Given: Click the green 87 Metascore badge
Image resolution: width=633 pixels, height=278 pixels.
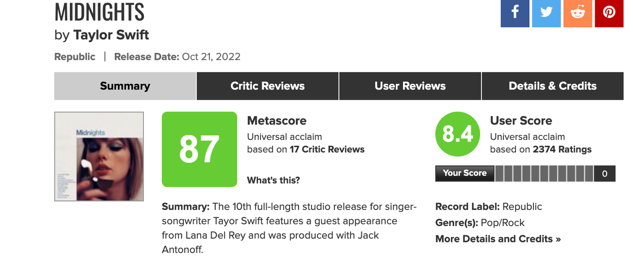Looking at the screenshot, I should [199, 149].
